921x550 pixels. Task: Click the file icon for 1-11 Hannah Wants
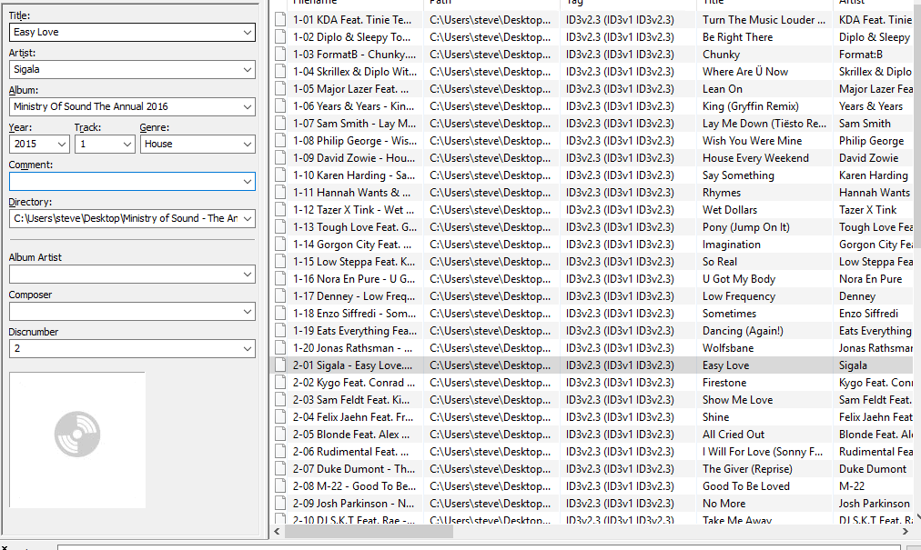281,193
